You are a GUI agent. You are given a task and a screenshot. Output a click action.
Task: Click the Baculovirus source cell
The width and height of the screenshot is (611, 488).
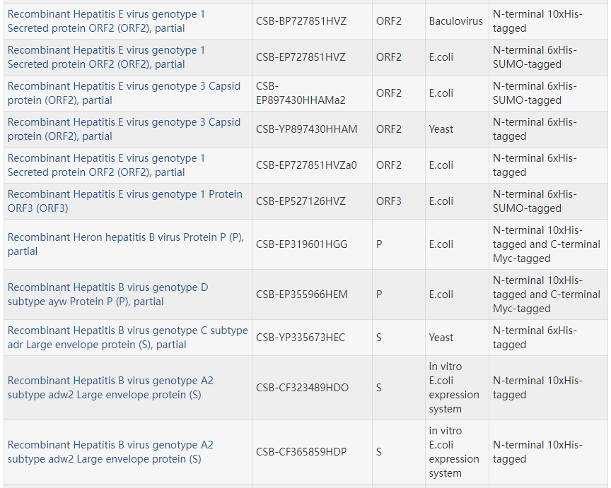coord(455,21)
